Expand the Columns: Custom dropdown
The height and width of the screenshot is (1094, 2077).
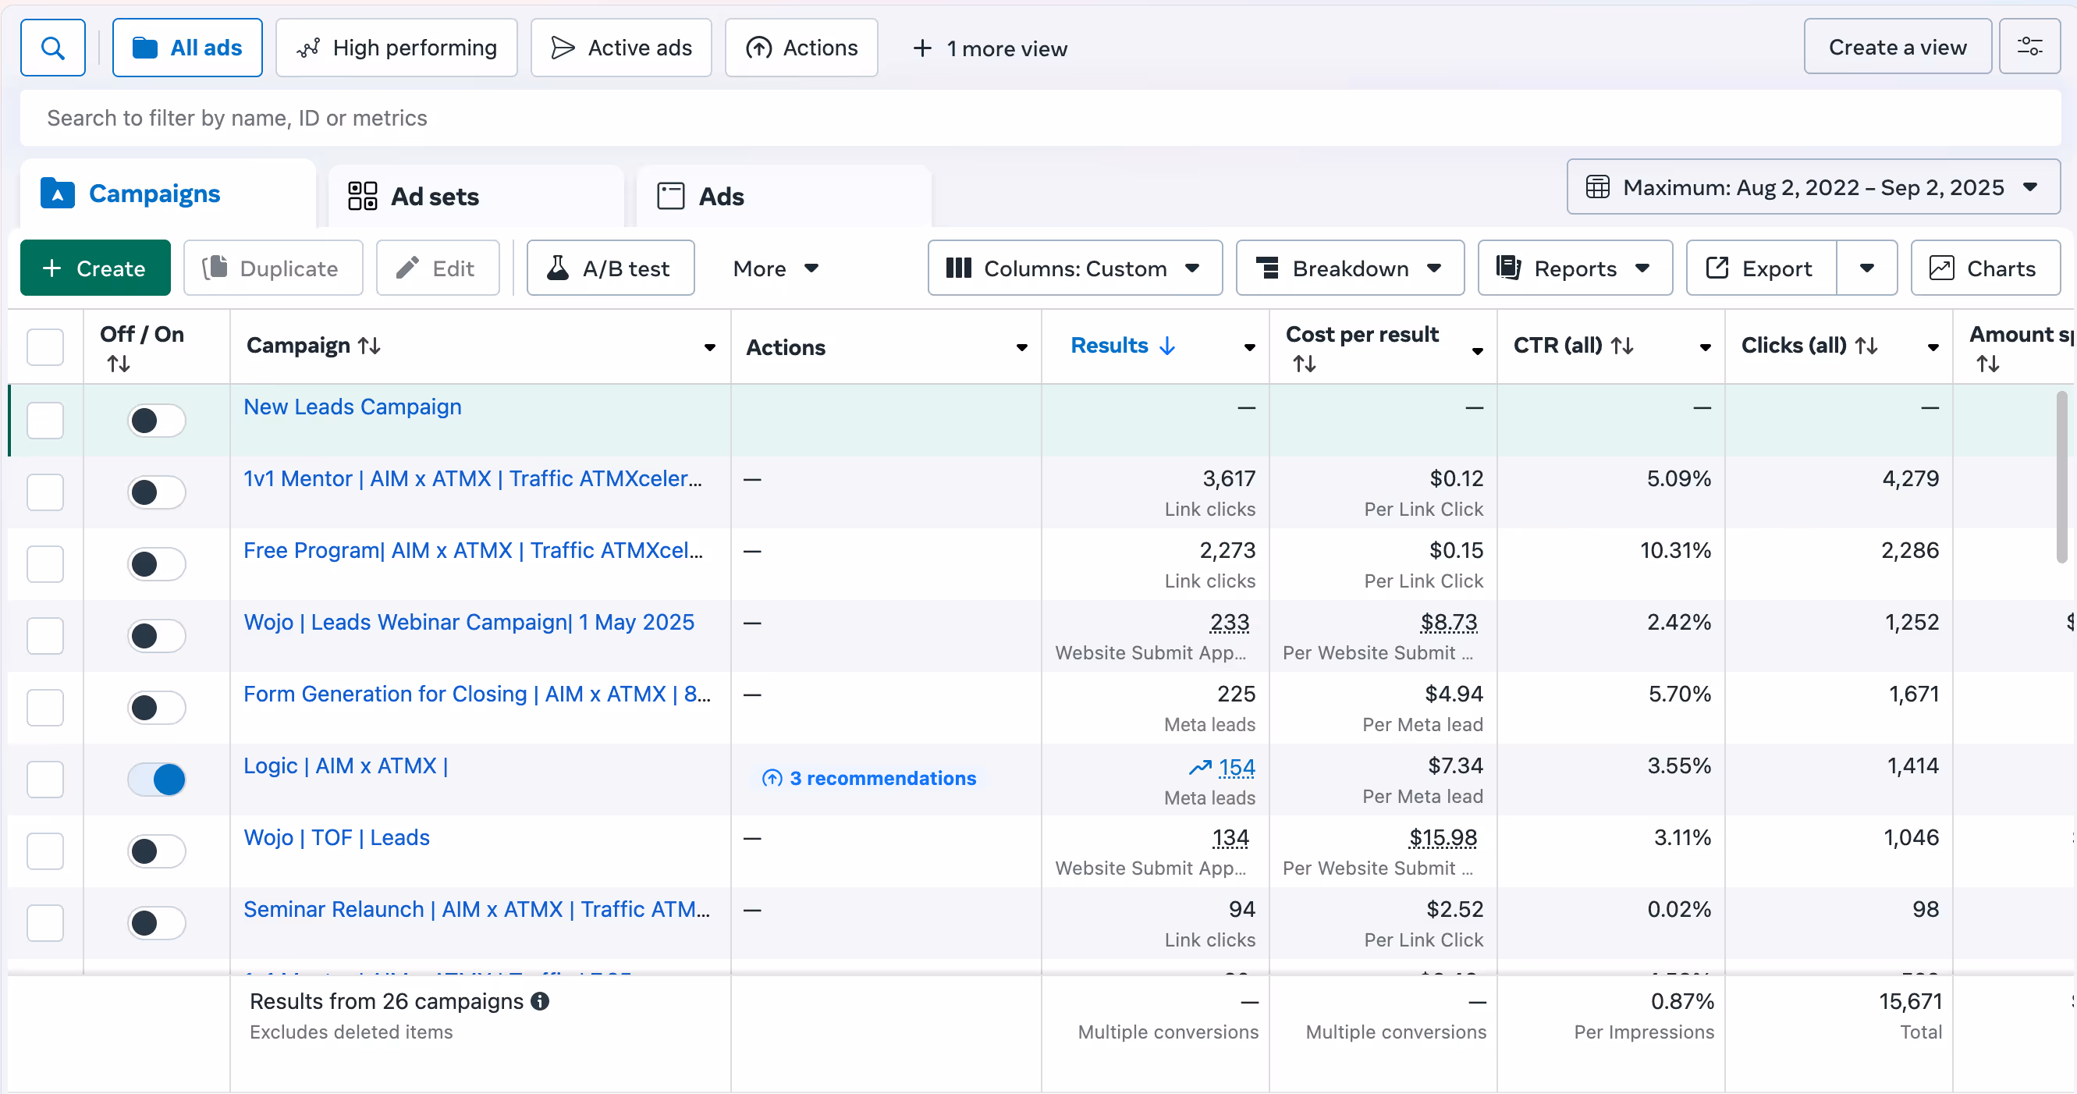(x=1074, y=268)
